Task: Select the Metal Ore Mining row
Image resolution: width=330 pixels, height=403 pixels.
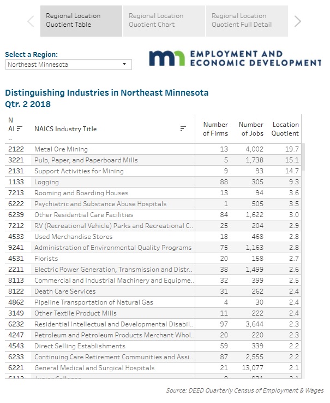Action: pyautogui.click(x=153, y=149)
